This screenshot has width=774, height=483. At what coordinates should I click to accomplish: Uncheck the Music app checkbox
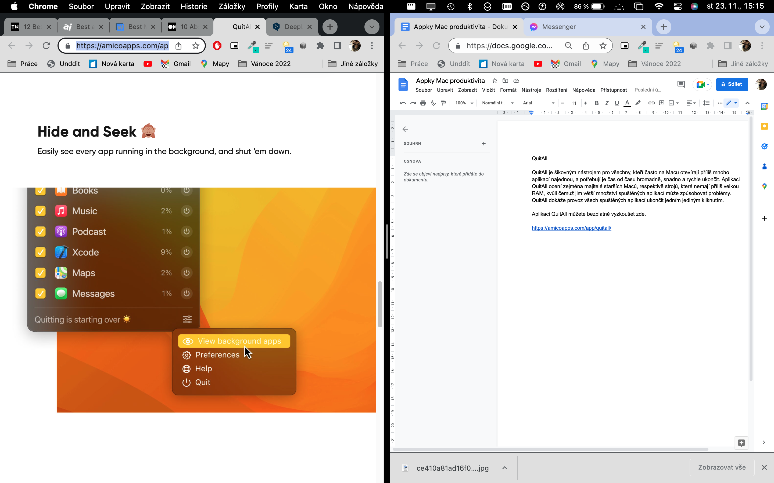pyautogui.click(x=40, y=211)
